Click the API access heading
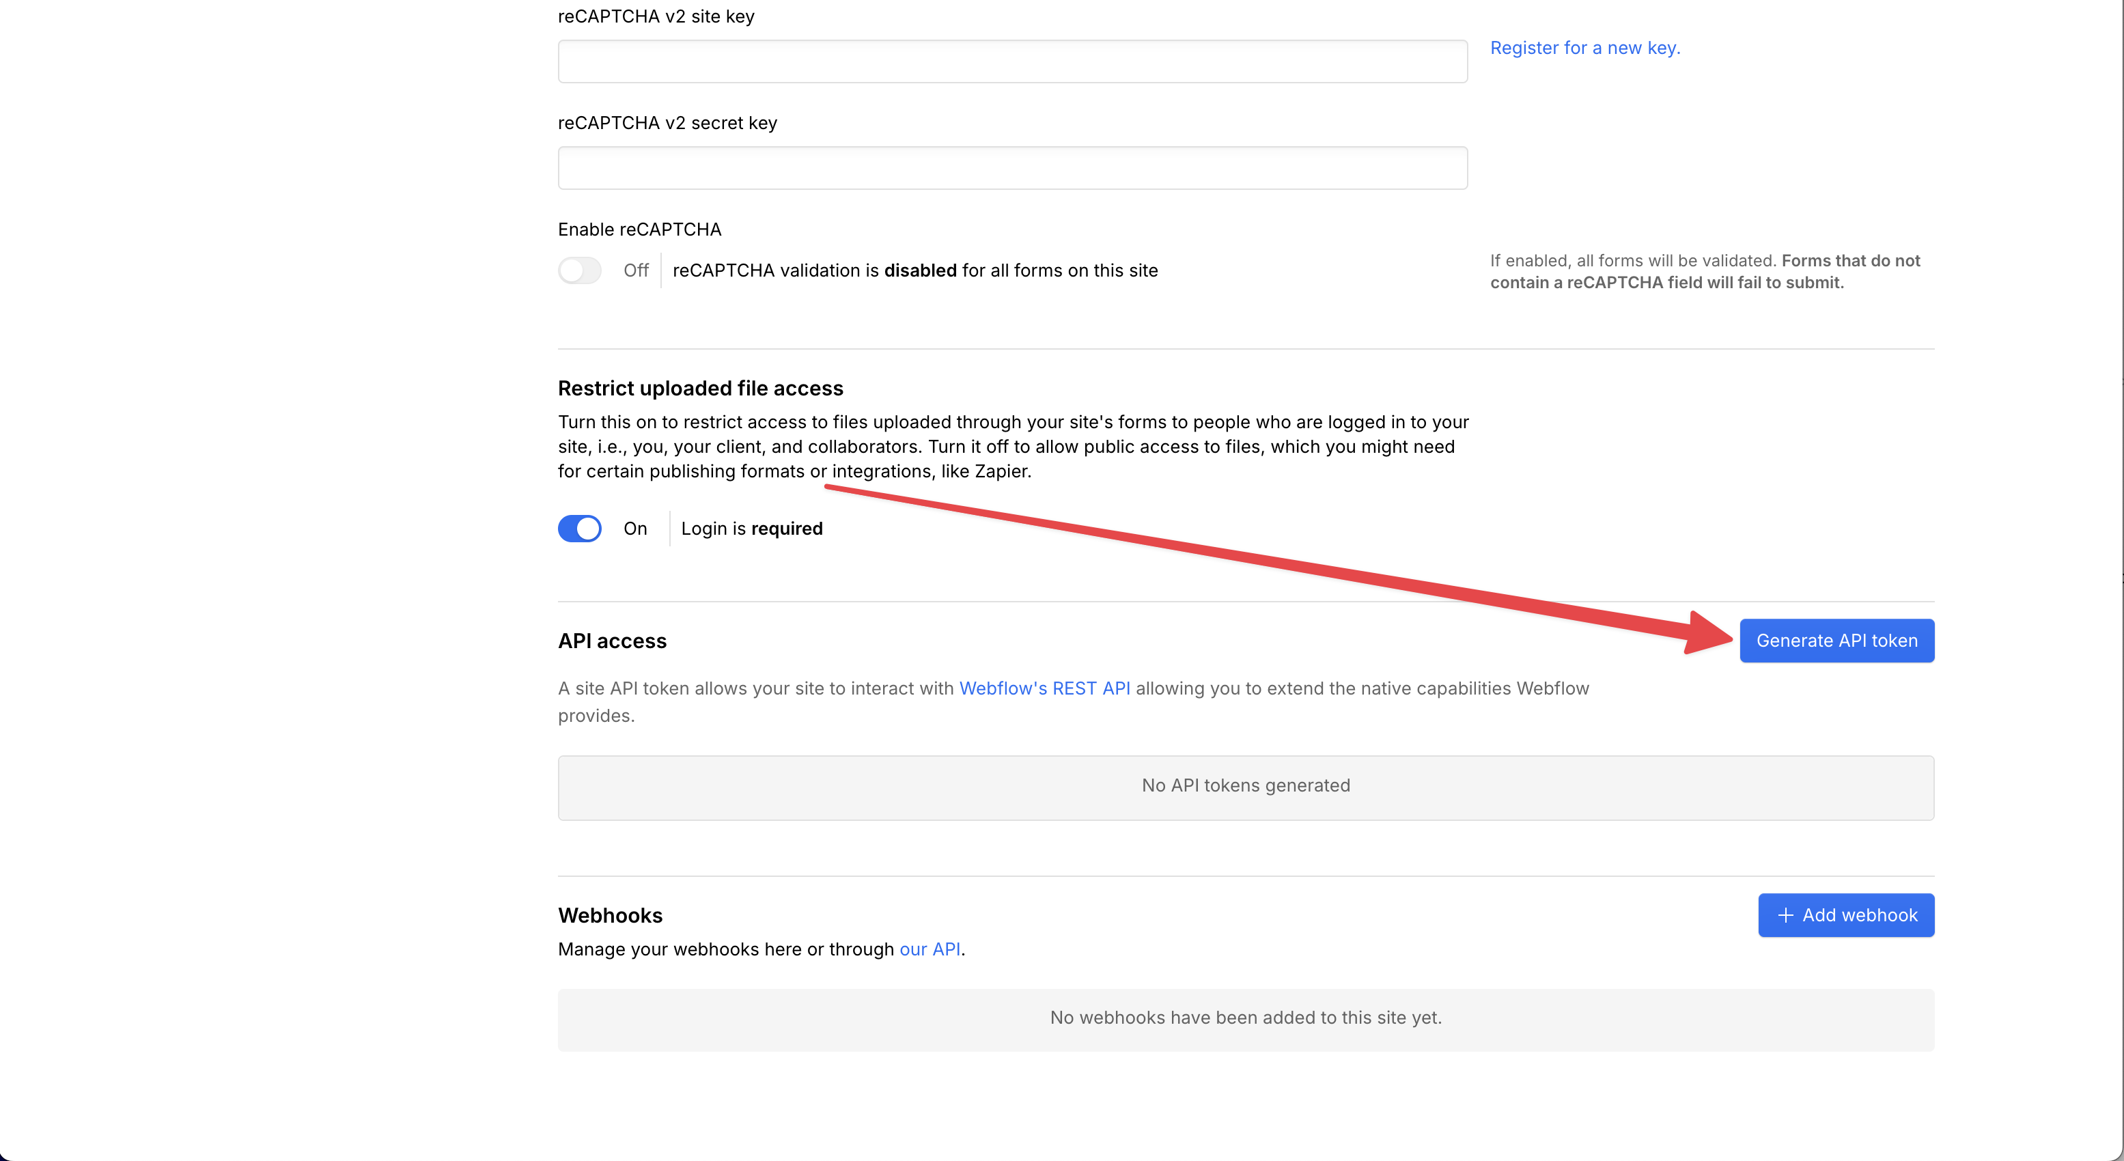Viewport: 2124px width, 1161px height. pyautogui.click(x=612, y=641)
